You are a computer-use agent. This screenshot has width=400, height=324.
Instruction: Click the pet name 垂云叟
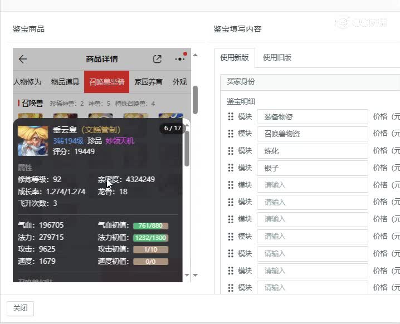65,130
